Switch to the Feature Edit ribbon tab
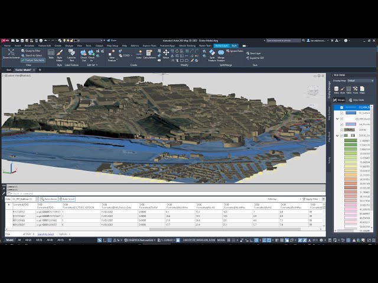This screenshot has height=283, width=378. pyautogui.click(x=45, y=45)
